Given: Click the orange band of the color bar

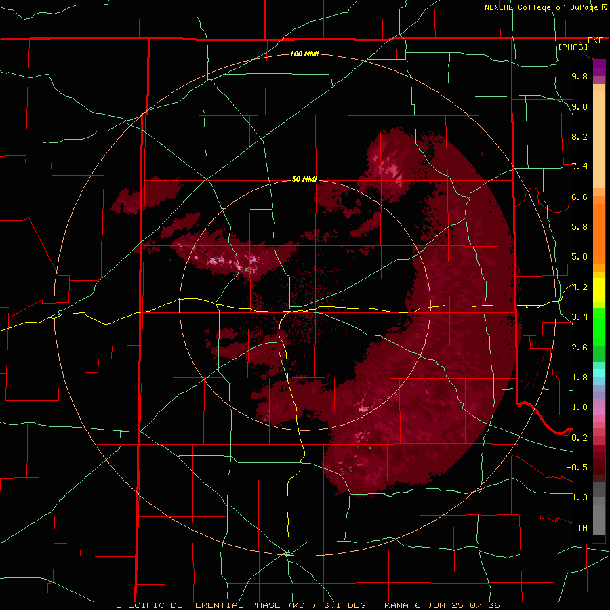Looking at the screenshot, I should point(598,235).
